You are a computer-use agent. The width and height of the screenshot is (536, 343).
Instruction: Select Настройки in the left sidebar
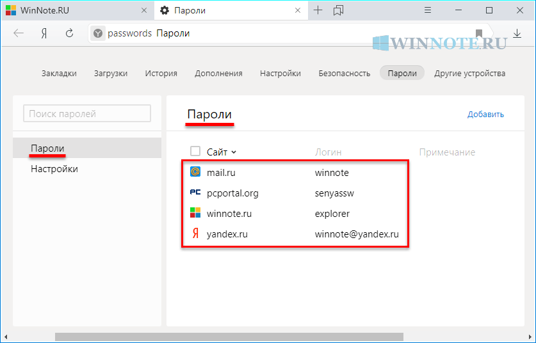click(54, 169)
